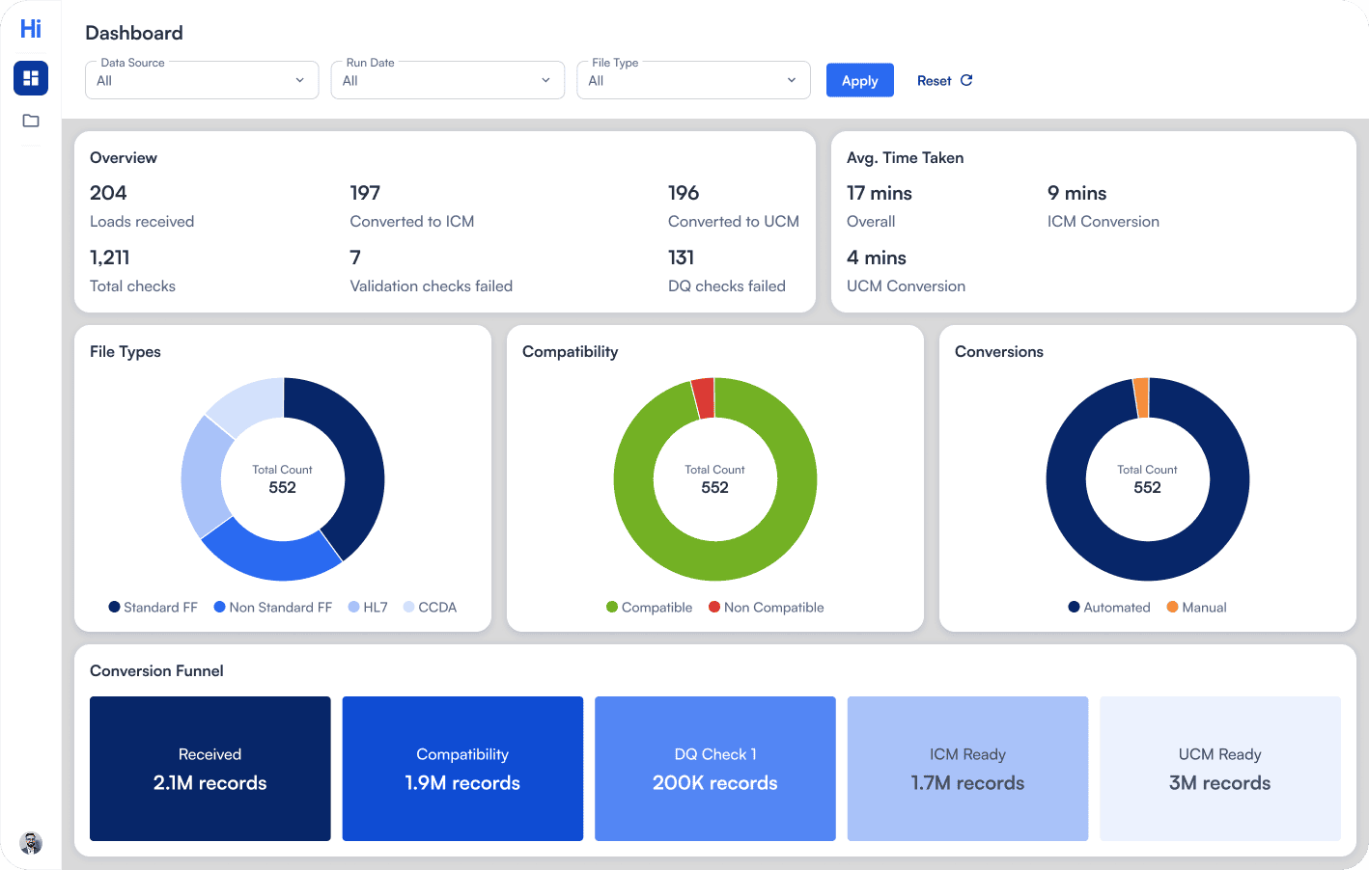The height and width of the screenshot is (870, 1369).
Task: Click the circular refresh icon beside Reset
Action: pyautogui.click(x=966, y=81)
